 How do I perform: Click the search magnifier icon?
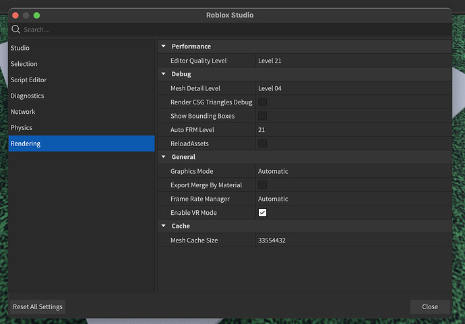click(x=15, y=30)
